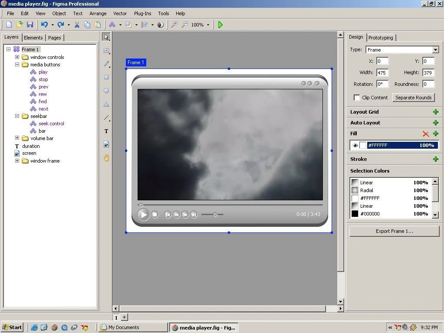
Task: Enable the Clip Content checkbox
Action: (356, 98)
